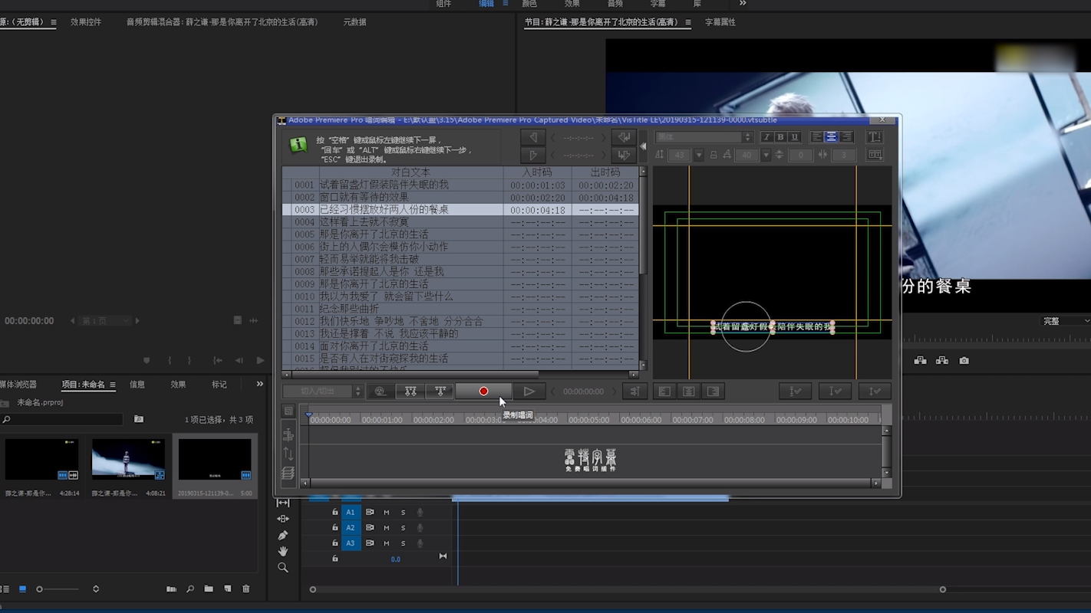
Task: Select lyric row 0007 轻而易举就能将我击破
Action: [x=460, y=259]
